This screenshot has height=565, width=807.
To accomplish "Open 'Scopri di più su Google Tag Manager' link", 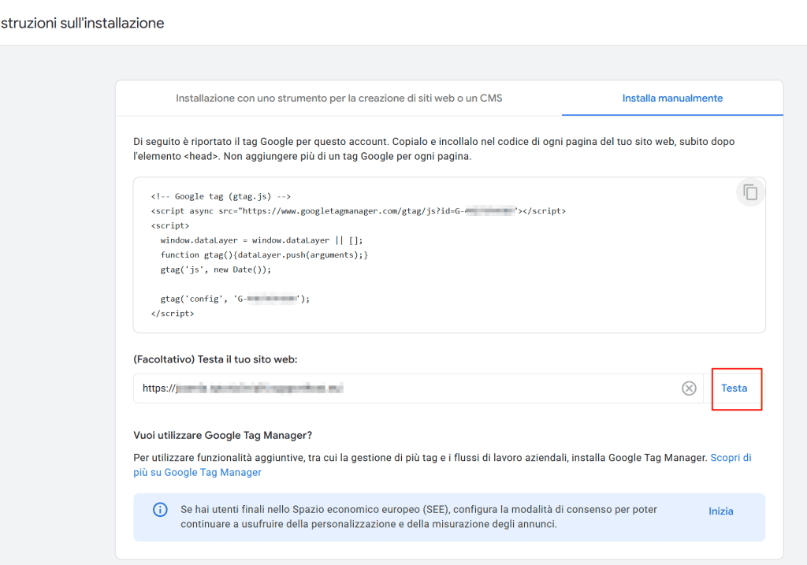I will pos(442,465).
